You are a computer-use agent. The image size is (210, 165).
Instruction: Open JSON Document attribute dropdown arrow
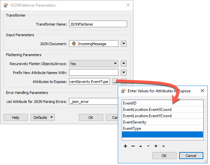[x=124, y=43]
